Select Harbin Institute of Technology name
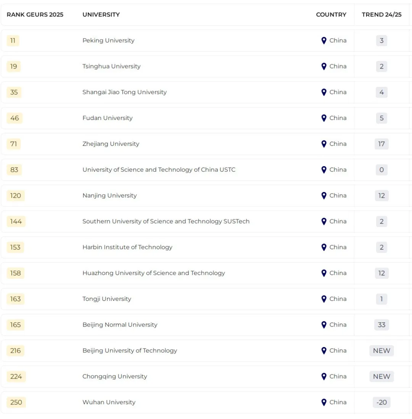This screenshot has height=419, width=412. coord(127,247)
